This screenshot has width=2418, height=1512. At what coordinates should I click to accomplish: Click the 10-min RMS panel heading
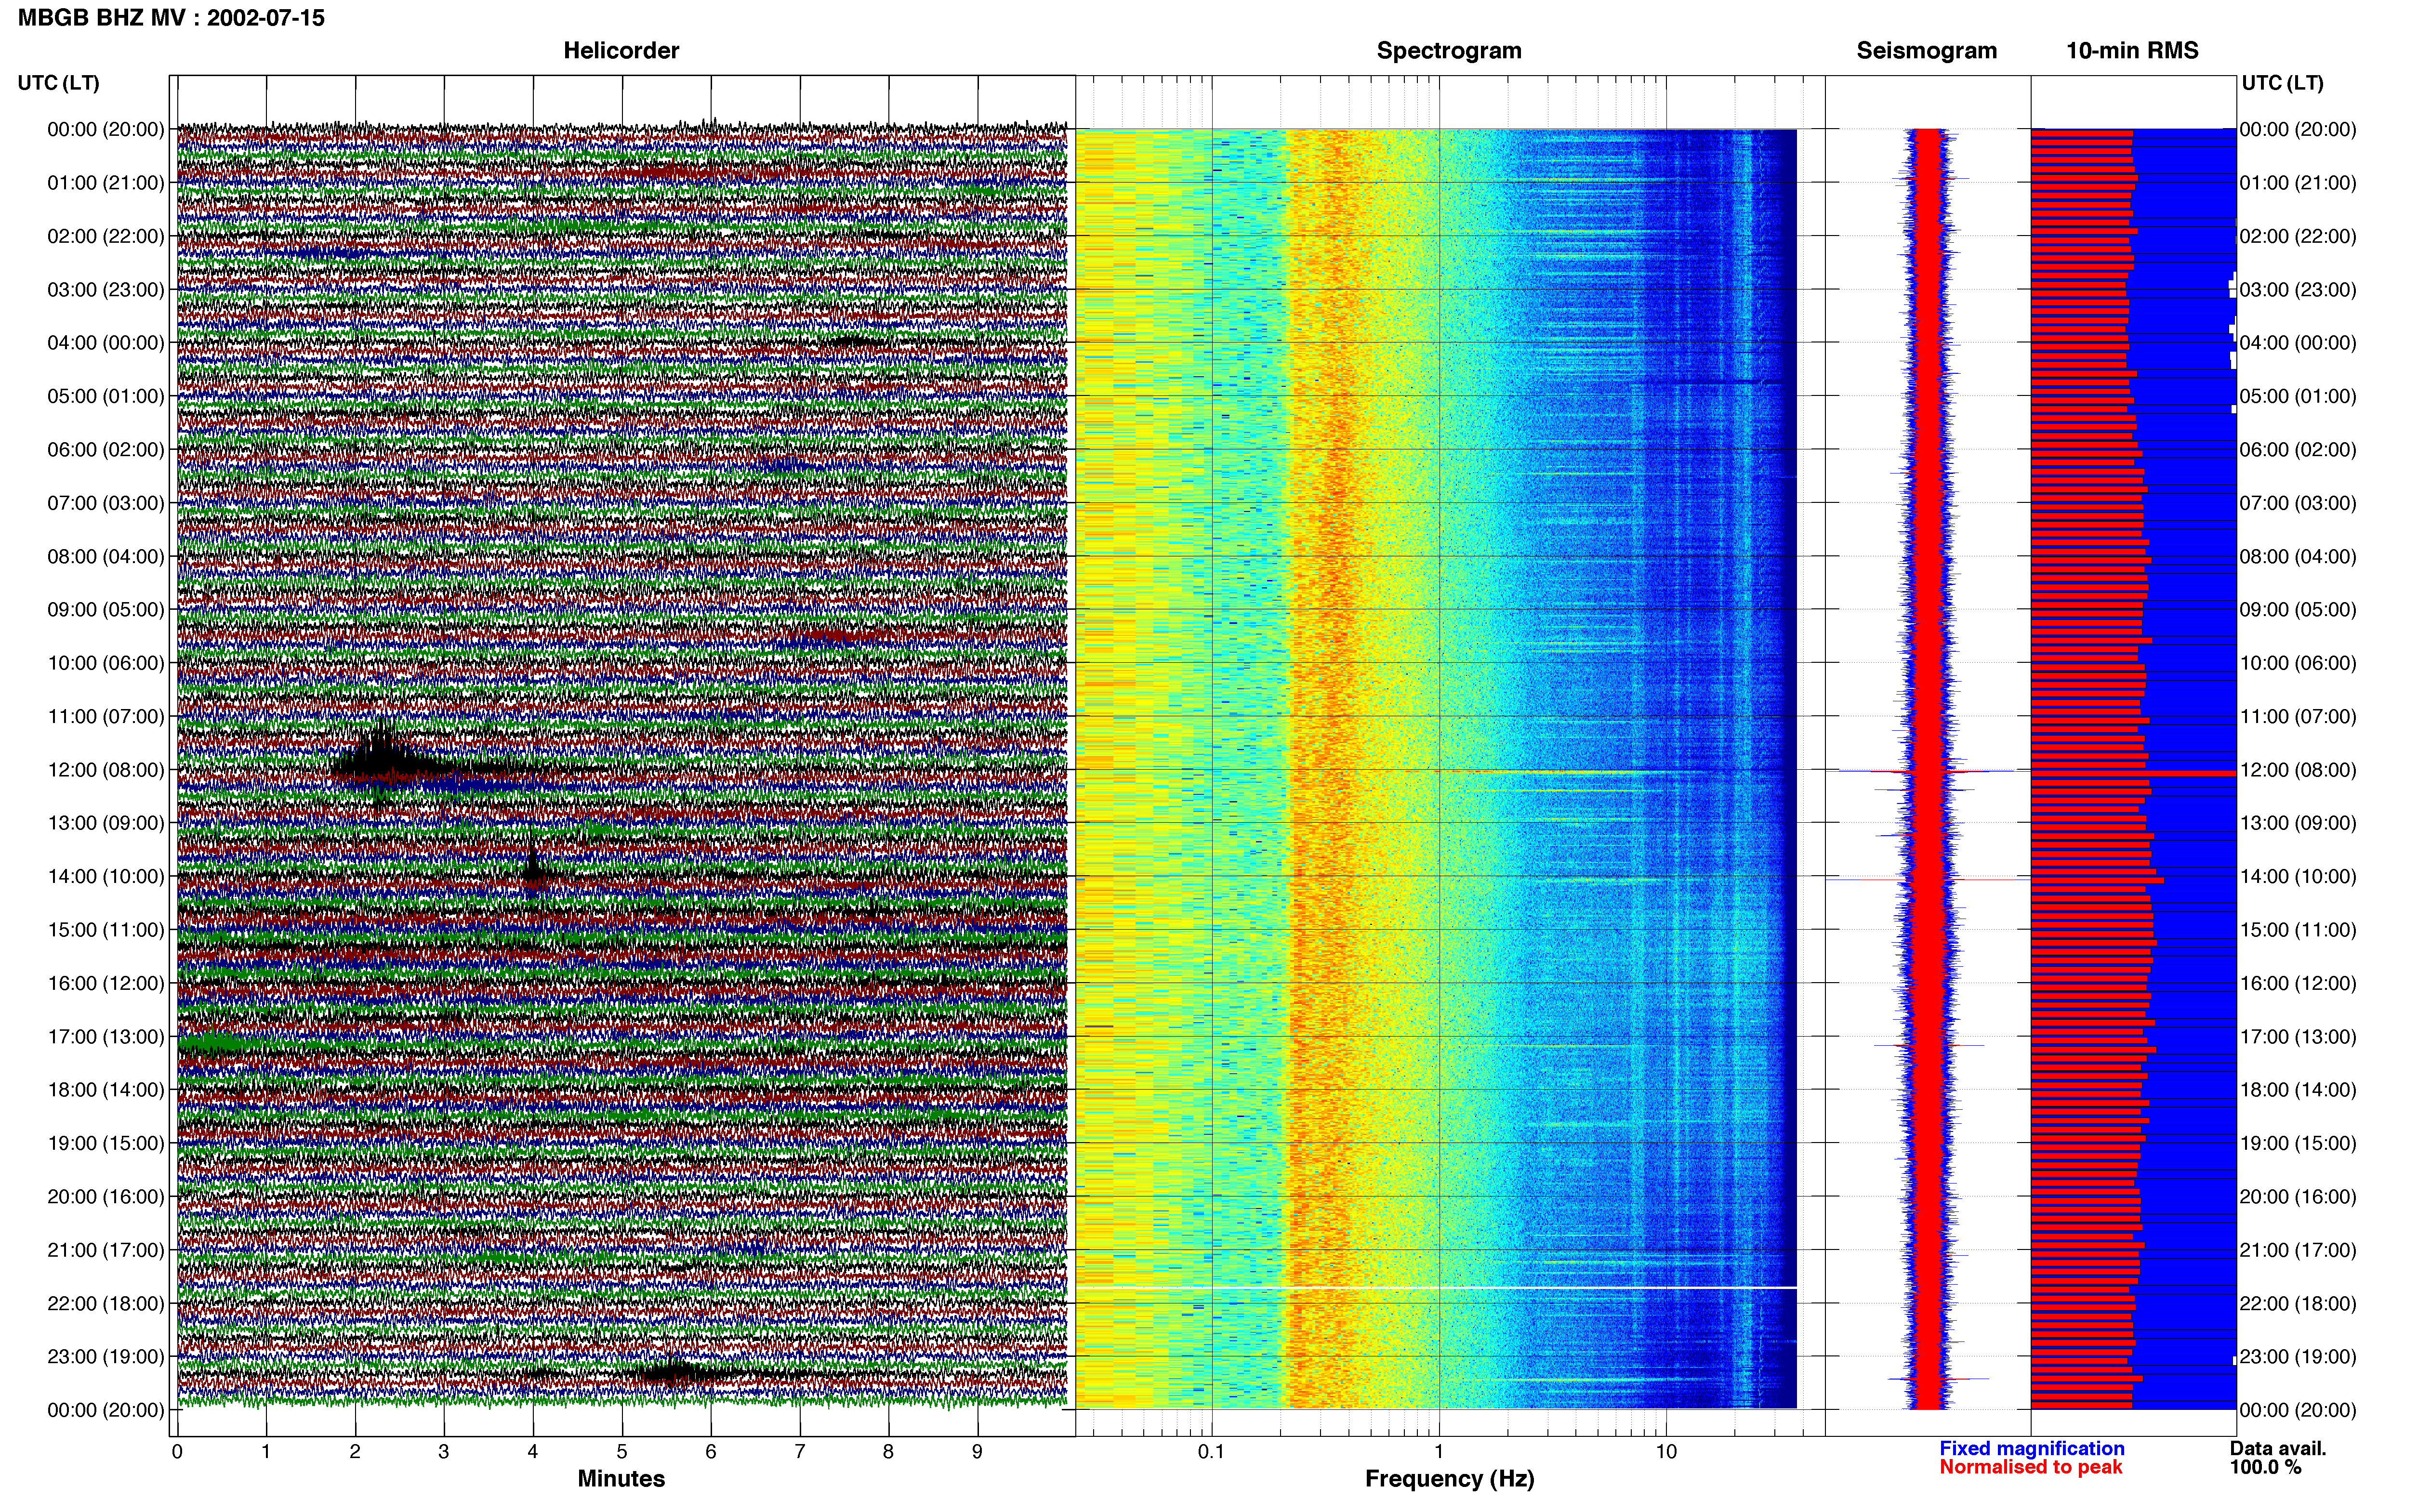point(2132,51)
